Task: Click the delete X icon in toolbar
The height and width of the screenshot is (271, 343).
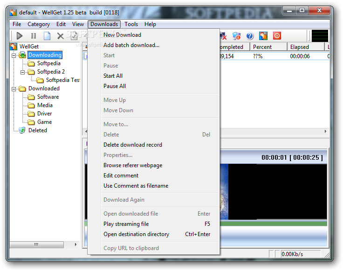Action: coord(61,36)
